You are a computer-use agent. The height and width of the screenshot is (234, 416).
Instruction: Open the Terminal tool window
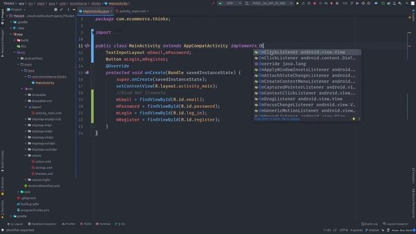pyautogui.click(x=103, y=224)
